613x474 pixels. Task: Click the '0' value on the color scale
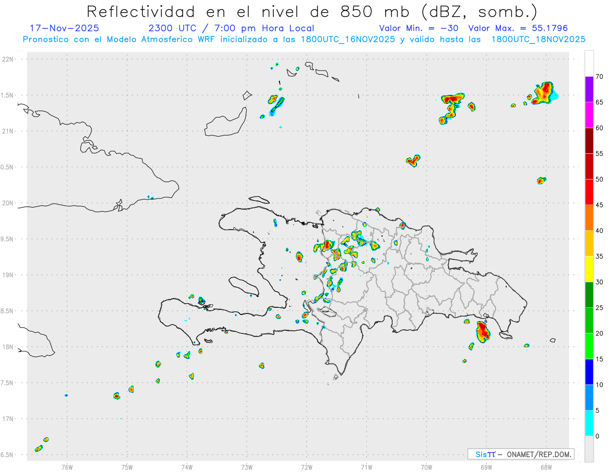click(x=597, y=436)
